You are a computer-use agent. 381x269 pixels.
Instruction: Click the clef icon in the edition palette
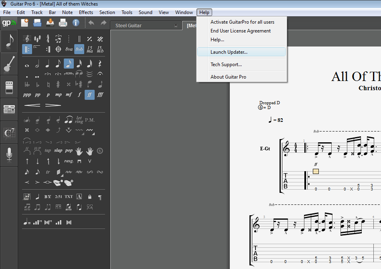(x=27, y=38)
